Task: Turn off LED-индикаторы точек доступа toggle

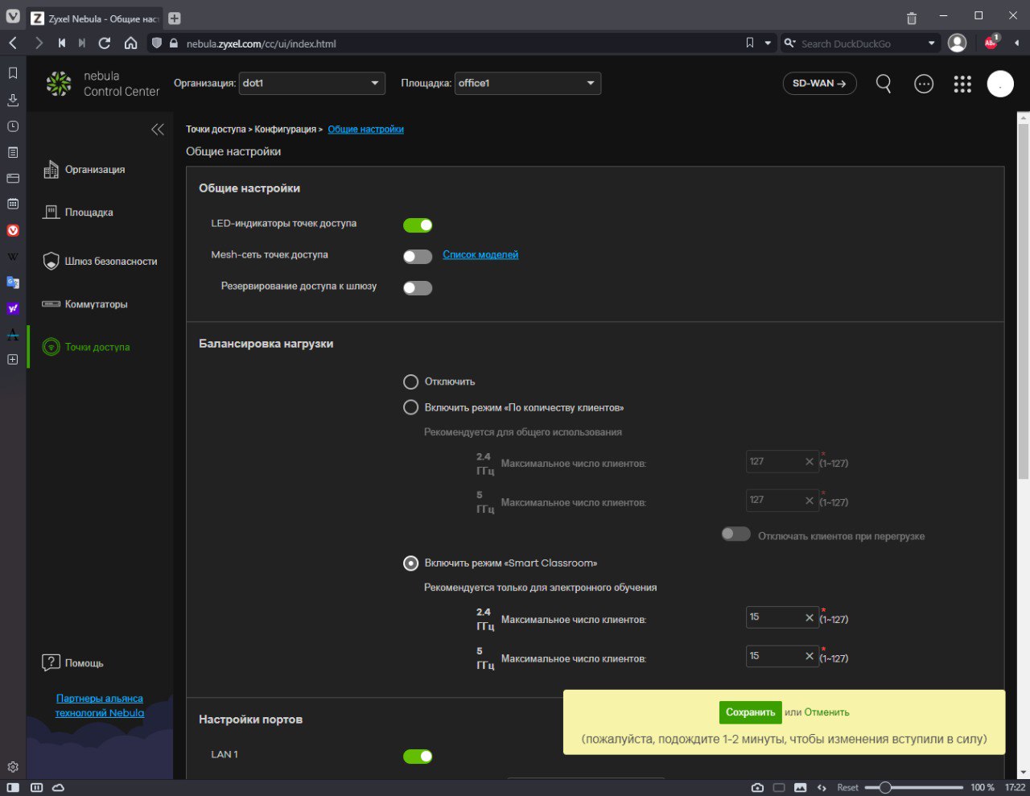Action: point(418,225)
